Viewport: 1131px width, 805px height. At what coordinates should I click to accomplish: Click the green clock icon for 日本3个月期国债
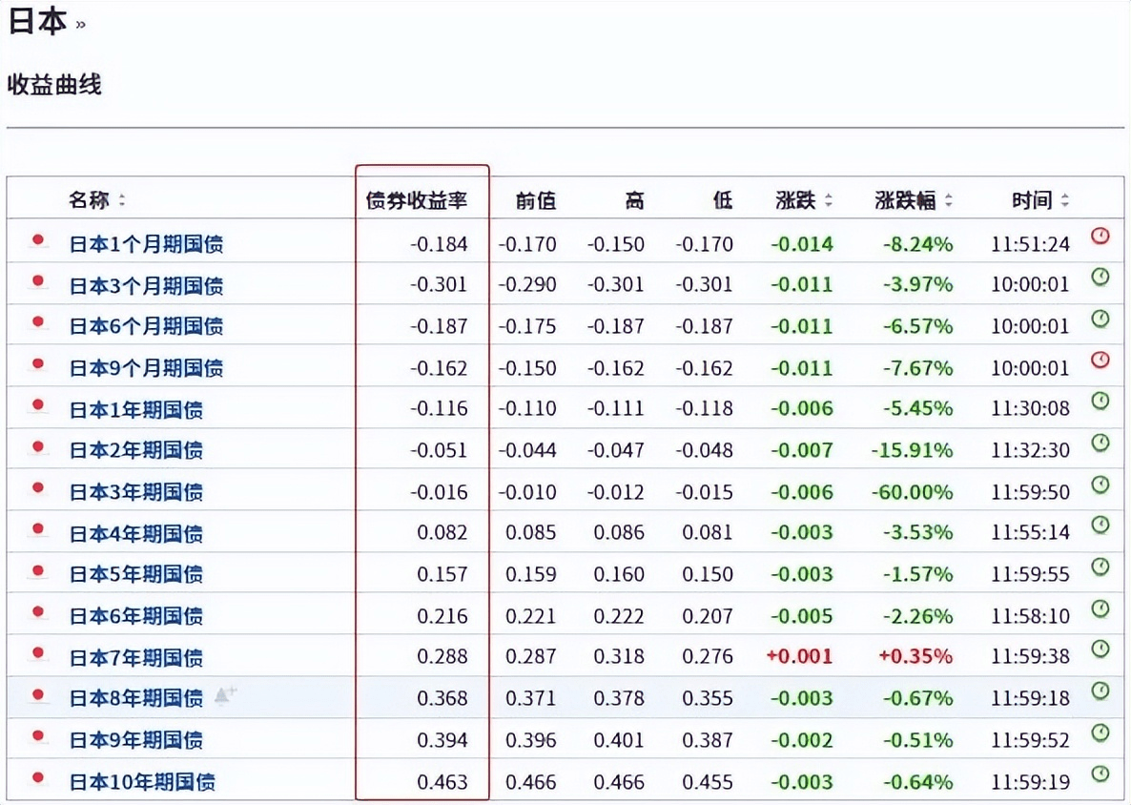click(x=1100, y=278)
